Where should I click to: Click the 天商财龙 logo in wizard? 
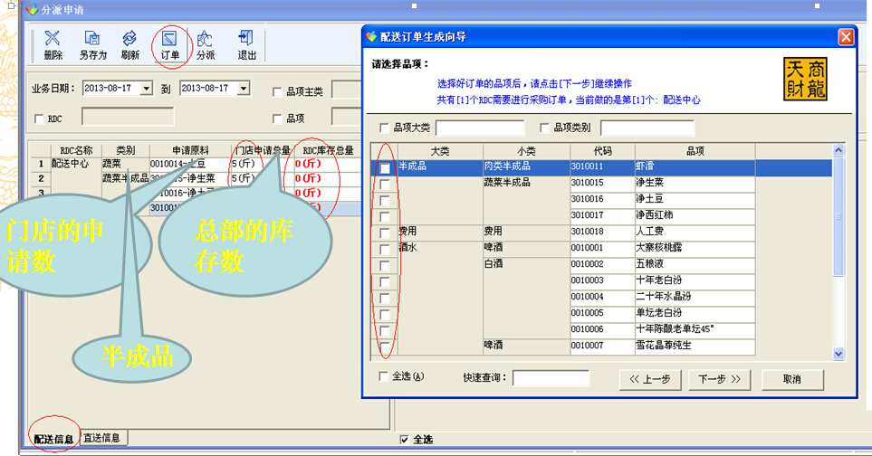(x=805, y=80)
